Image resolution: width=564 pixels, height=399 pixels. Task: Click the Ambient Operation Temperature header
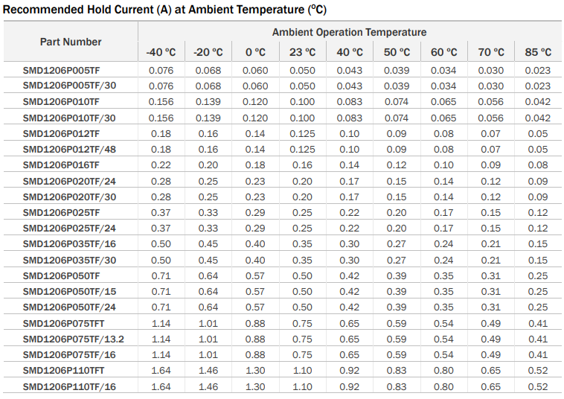(349, 32)
